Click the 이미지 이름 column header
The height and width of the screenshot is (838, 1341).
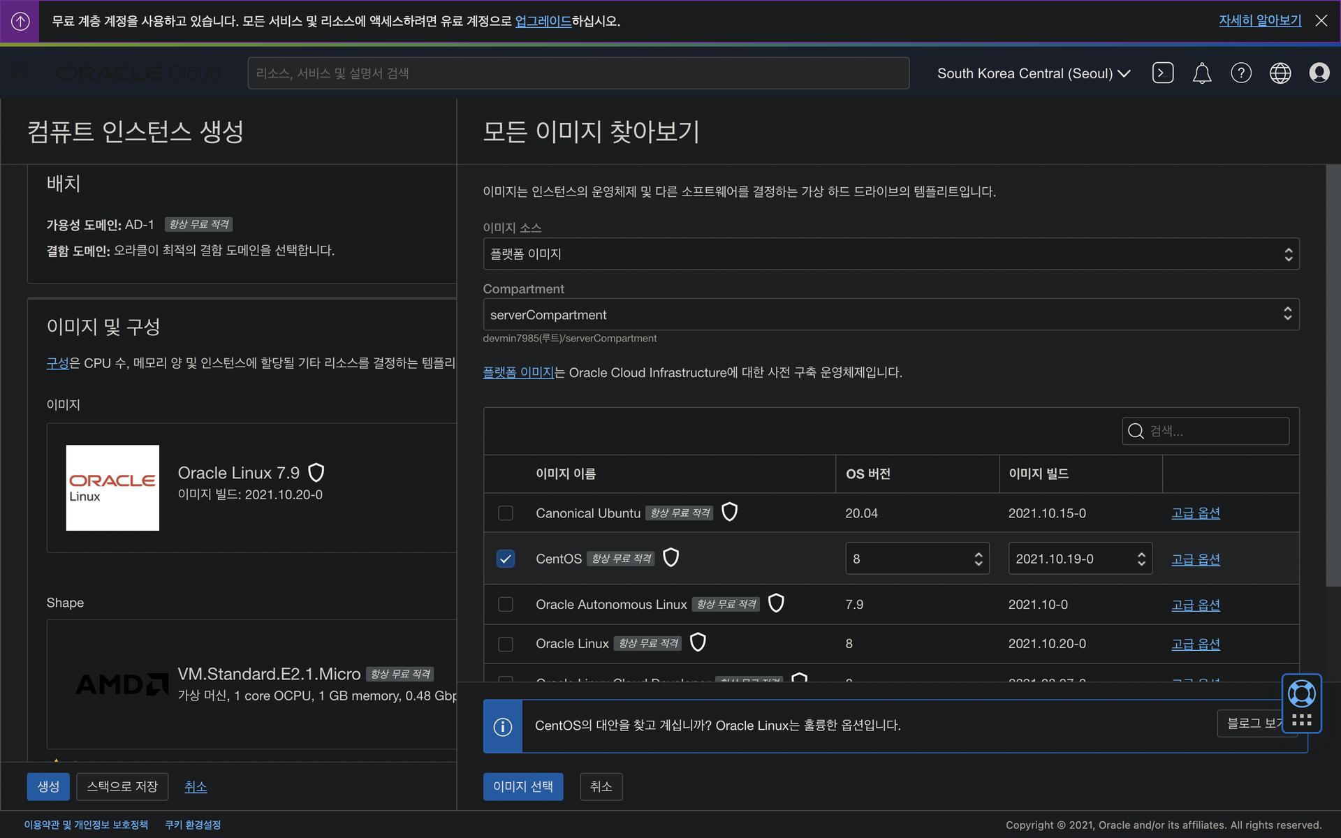(x=565, y=474)
